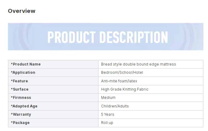Select the *Warranty label cell

point(53,114)
